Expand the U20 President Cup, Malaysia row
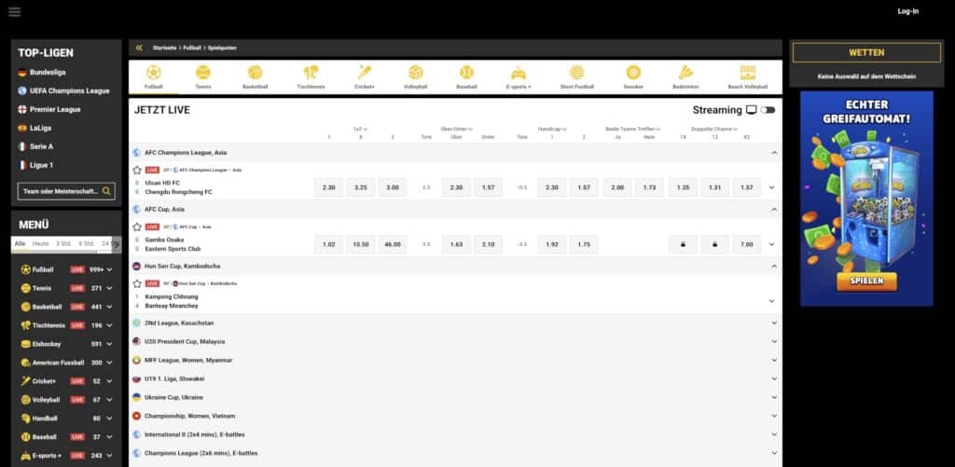 point(774,341)
